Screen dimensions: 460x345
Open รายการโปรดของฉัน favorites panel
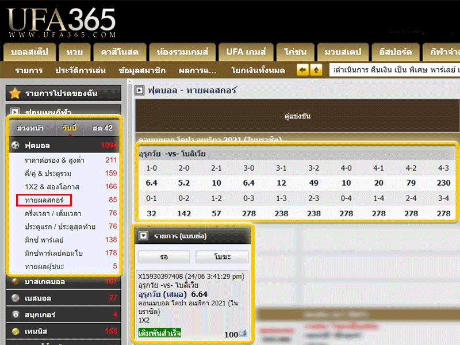(63, 93)
